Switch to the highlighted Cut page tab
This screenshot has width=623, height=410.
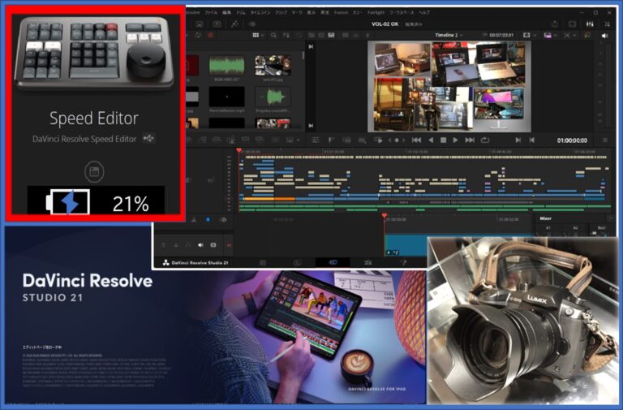(x=333, y=262)
